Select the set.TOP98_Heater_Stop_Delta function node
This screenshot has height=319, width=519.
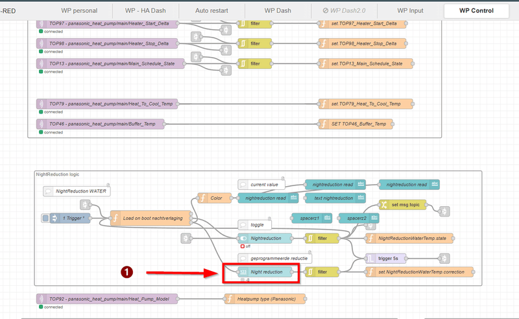pyautogui.click(x=363, y=43)
